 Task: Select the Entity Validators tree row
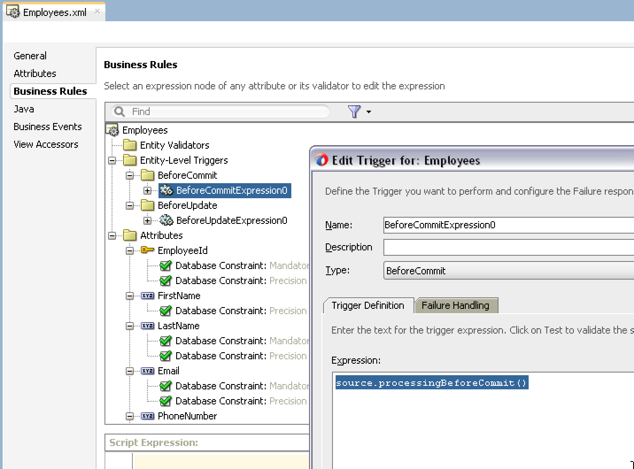pyautogui.click(x=174, y=145)
